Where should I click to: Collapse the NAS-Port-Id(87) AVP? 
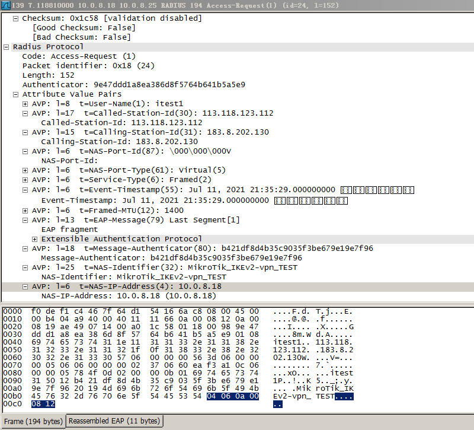25,152
